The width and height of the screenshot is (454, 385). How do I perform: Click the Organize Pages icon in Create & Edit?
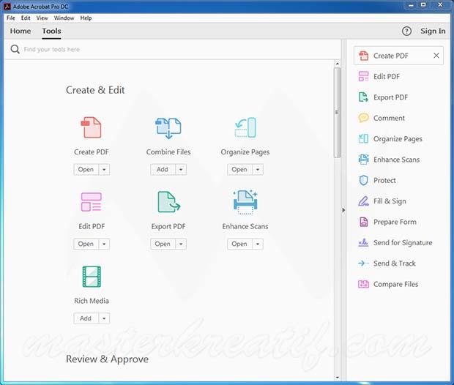tap(245, 127)
